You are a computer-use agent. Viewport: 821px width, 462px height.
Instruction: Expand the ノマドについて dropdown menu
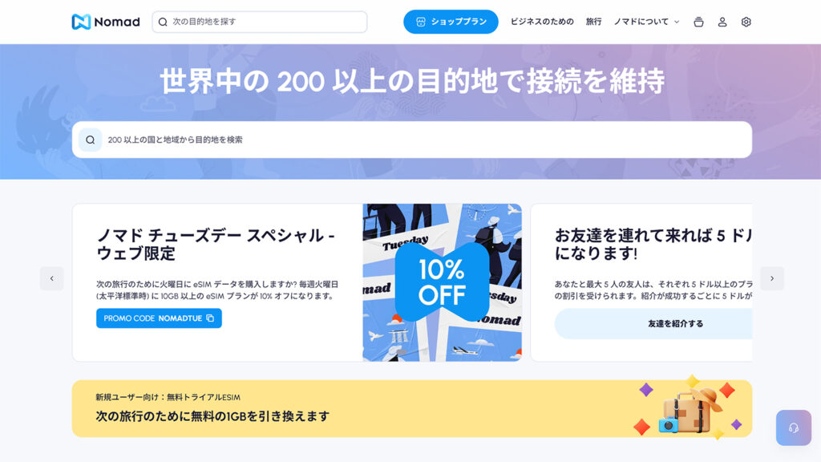(647, 22)
